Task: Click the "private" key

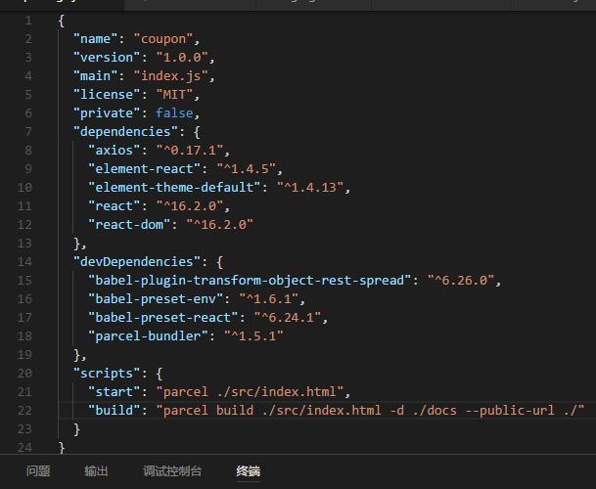Action: pyautogui.click(x=107, y=112)
